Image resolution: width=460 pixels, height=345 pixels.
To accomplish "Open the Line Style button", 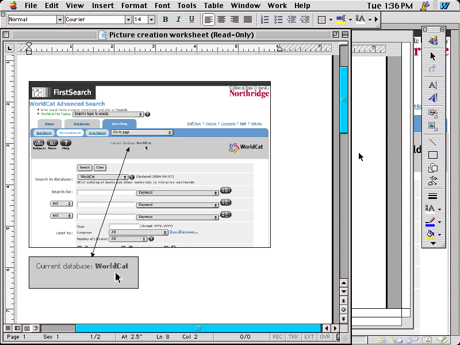I will pos(433,196).
